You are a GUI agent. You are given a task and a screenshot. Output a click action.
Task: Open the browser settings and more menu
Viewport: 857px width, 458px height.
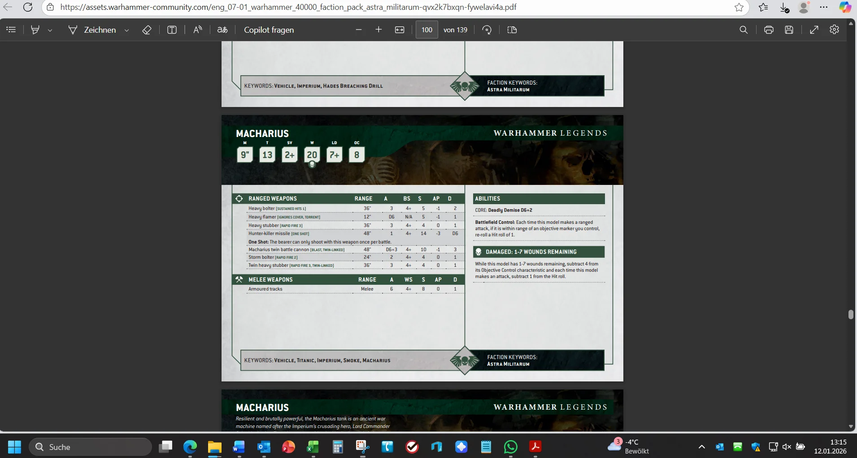coord(824,7)
